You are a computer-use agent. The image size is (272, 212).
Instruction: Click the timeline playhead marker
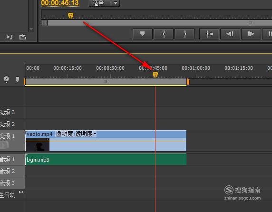[x=155, y=75]
